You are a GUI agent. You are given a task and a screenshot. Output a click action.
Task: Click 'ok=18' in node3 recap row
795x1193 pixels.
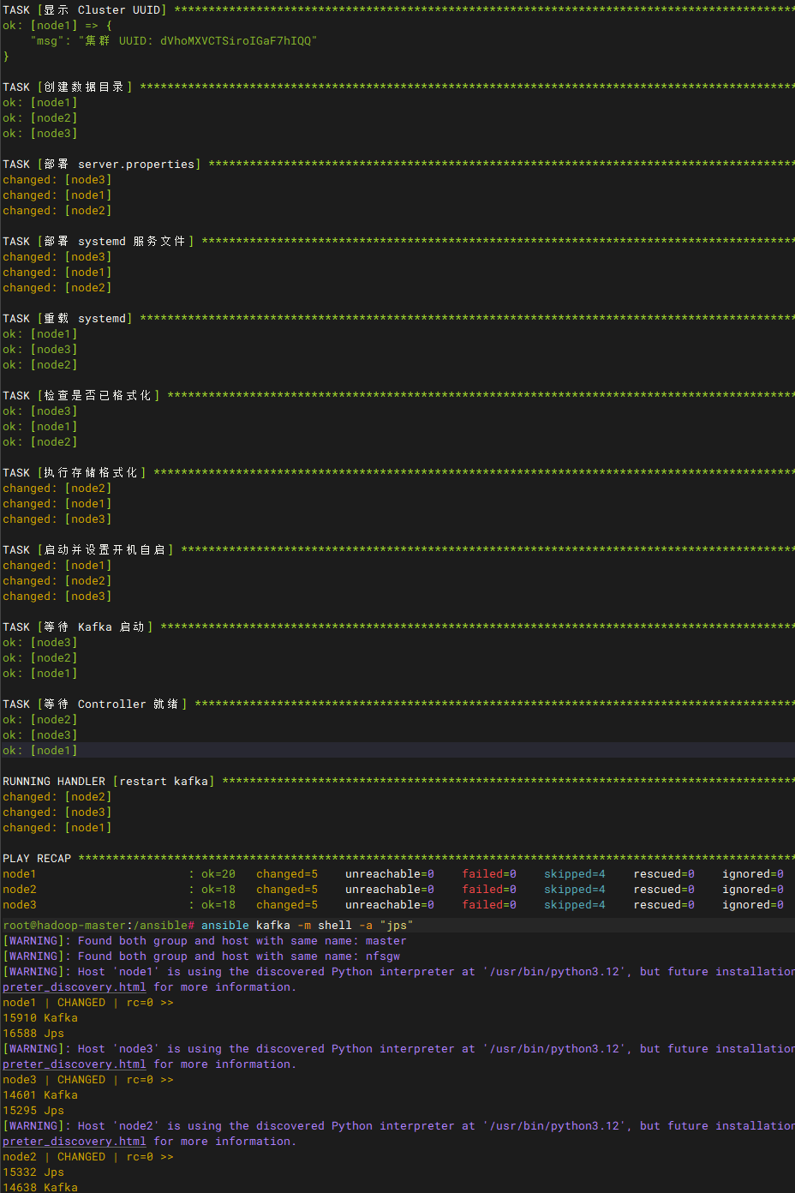click(218, 905)
